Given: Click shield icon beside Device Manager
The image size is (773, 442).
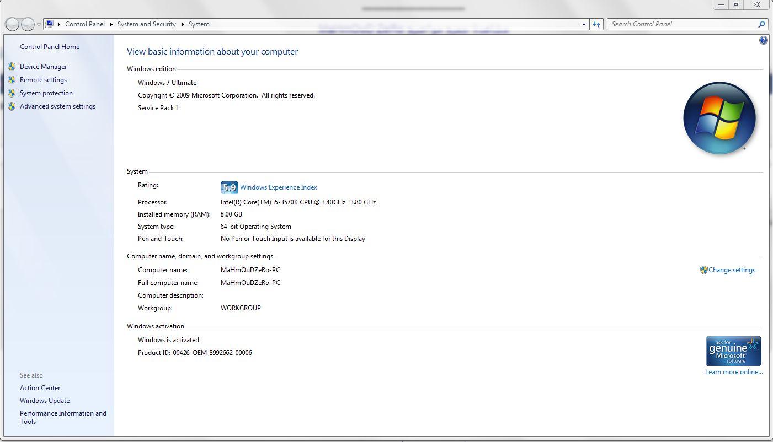Looking at the screenshot, I should point(12,67).
